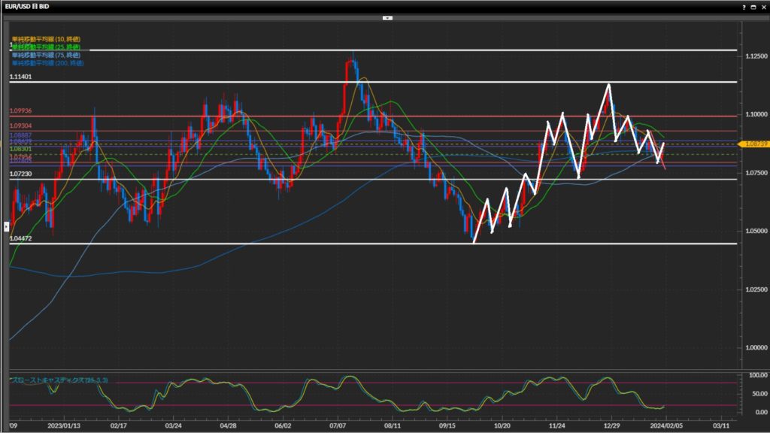Viewport: 770px width, 433px height.
Task: Select the 25-period moving average label
Action: 46,47
